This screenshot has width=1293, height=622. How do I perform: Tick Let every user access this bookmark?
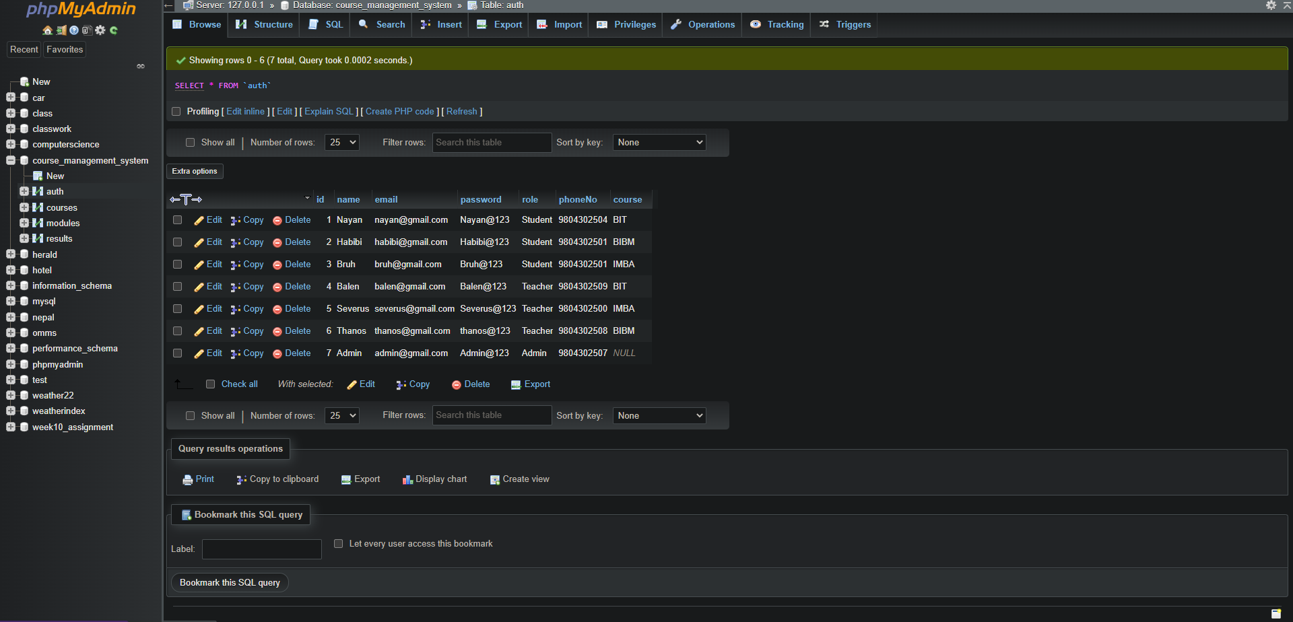click(x=338, y=543)
